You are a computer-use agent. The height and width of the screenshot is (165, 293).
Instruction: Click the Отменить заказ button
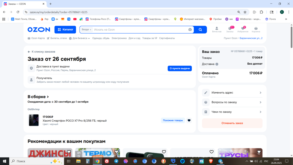pyautogui.click(x=232, y=123)
